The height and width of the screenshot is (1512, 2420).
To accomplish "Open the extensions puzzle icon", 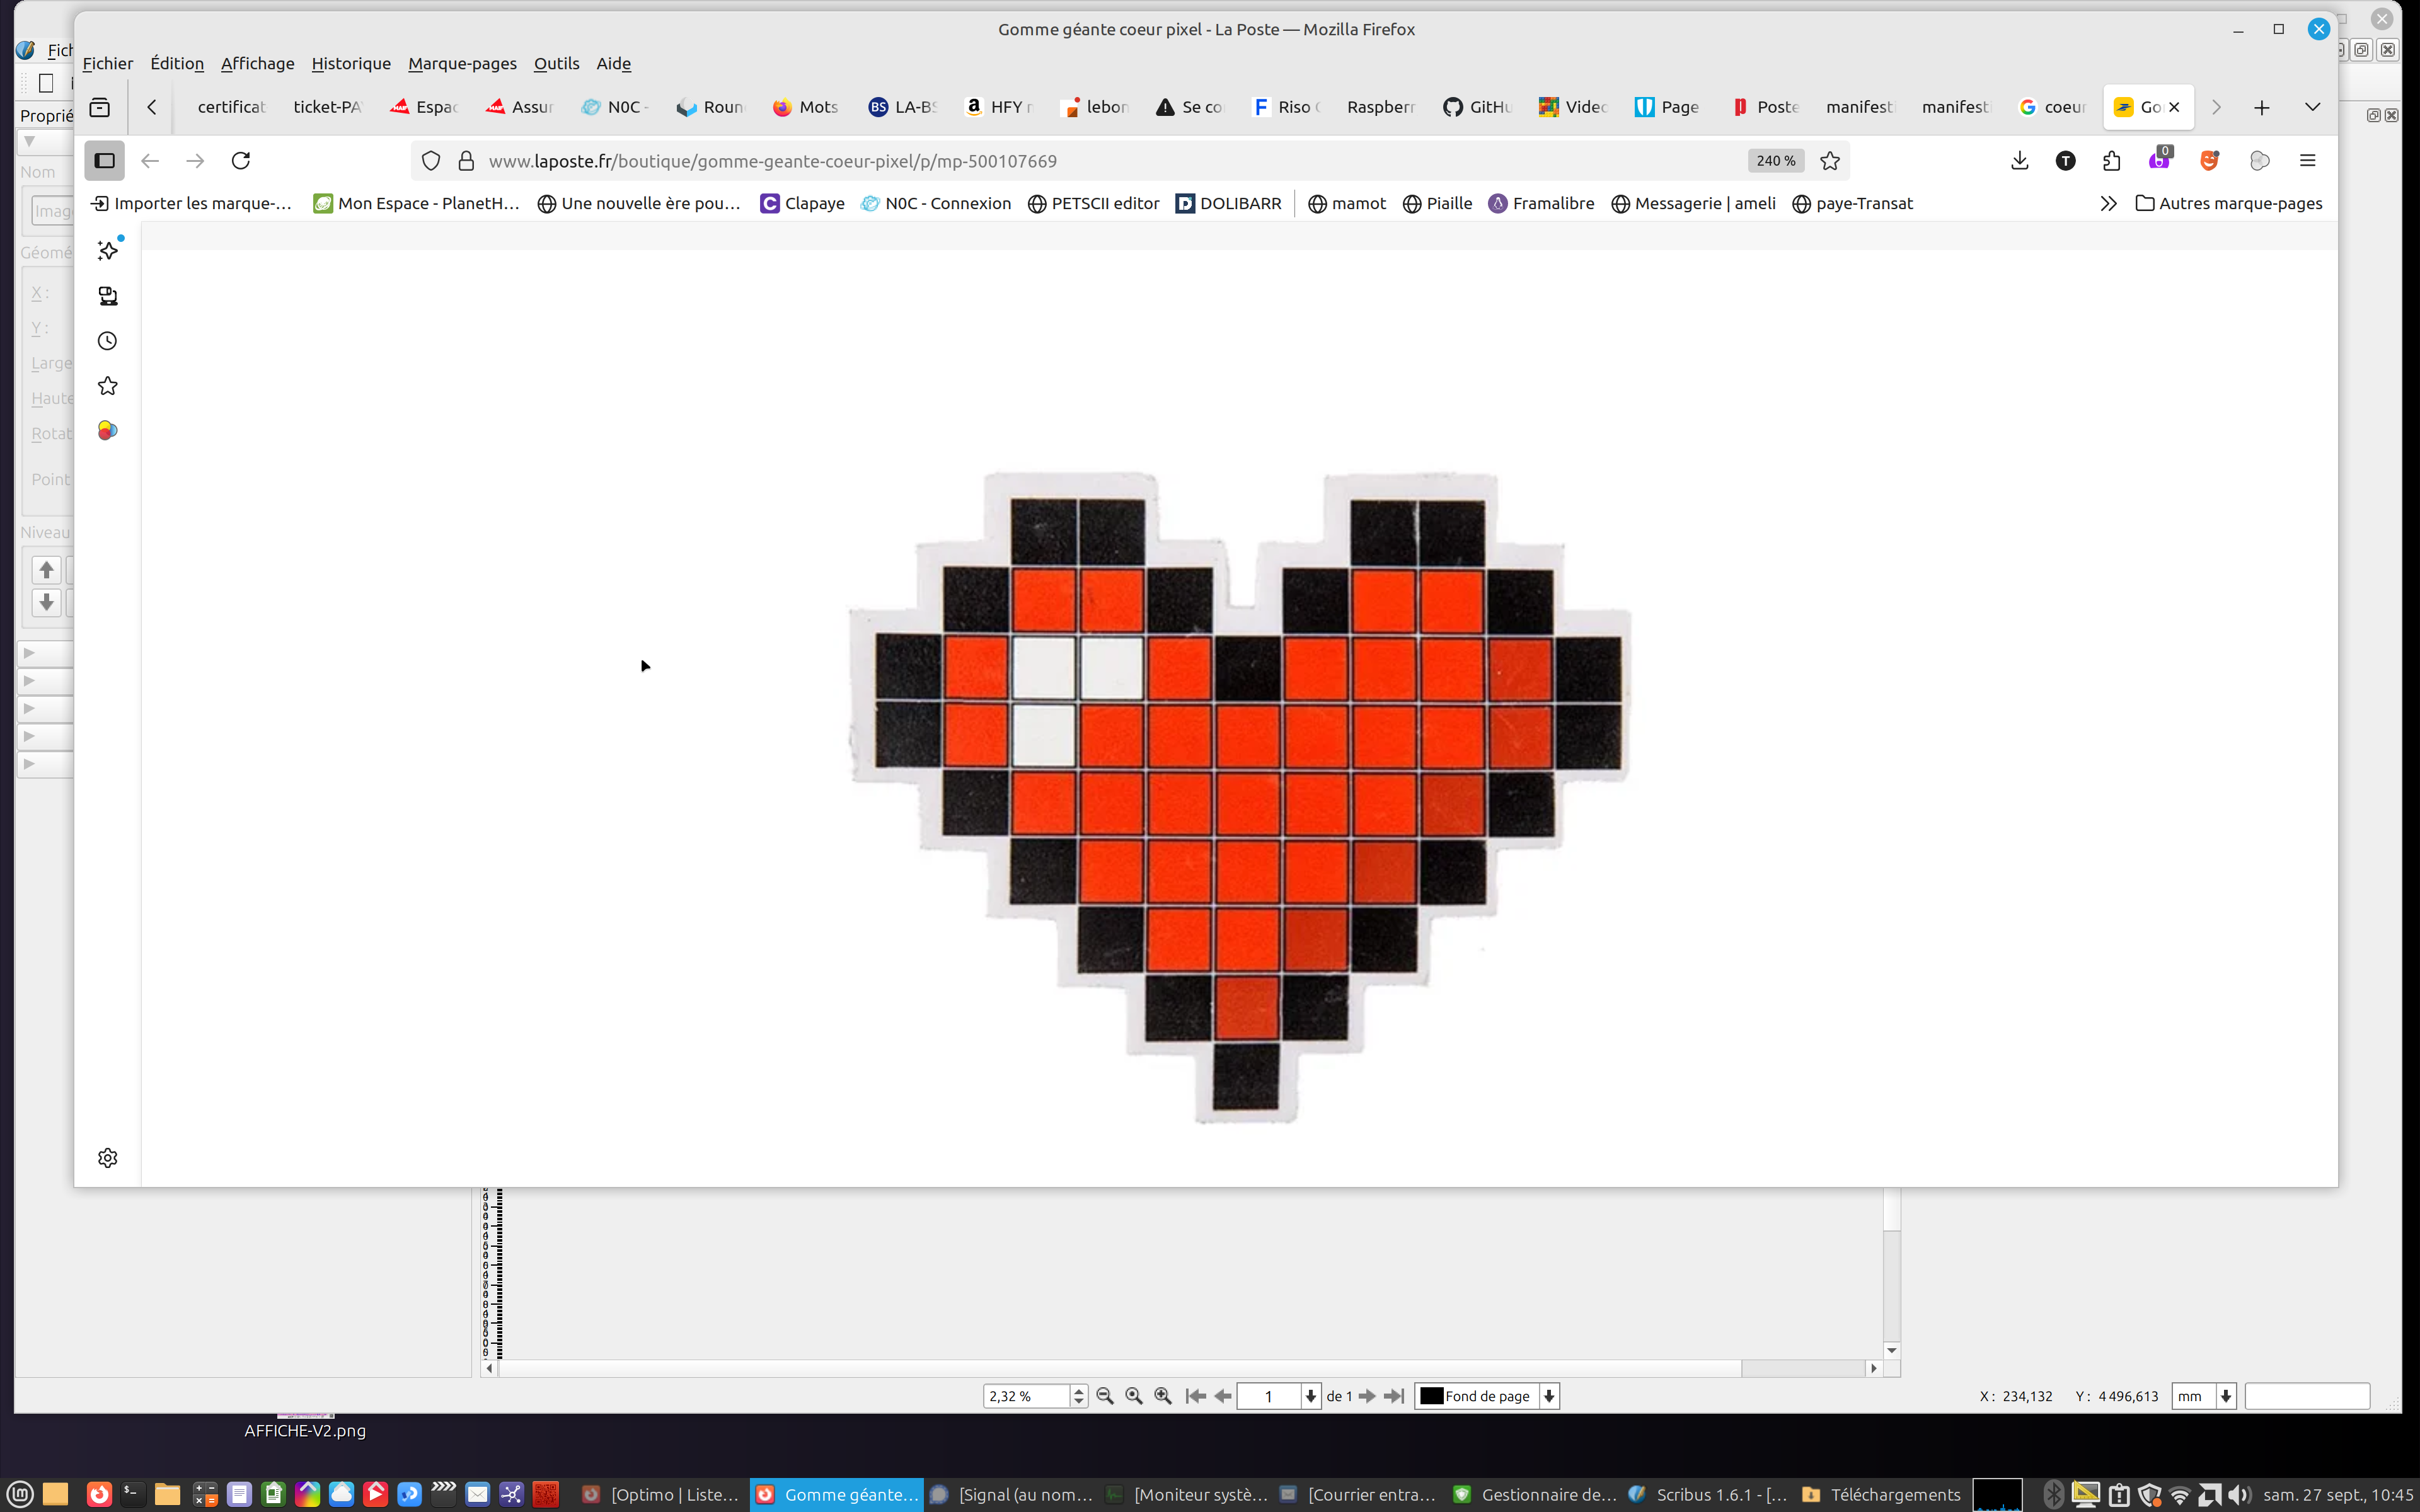I will (2111, 161).
